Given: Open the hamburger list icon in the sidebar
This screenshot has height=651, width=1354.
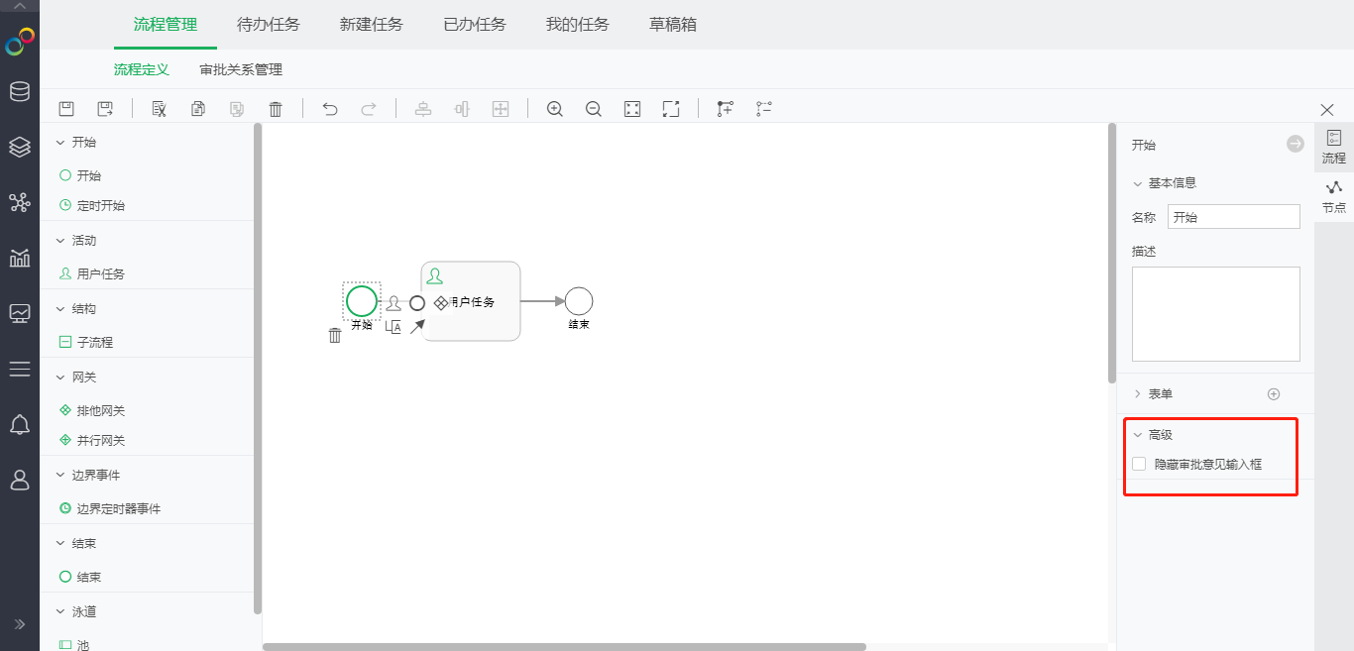Looking at the screenshot, I should tap(20, 370).
